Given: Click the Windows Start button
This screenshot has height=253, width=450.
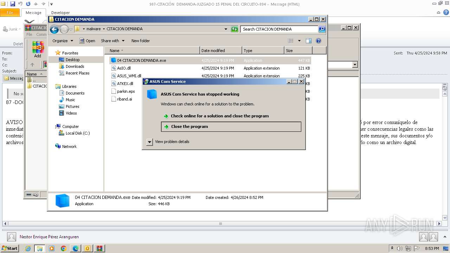Looking at the screenshot, I should [x=10, y=248].
